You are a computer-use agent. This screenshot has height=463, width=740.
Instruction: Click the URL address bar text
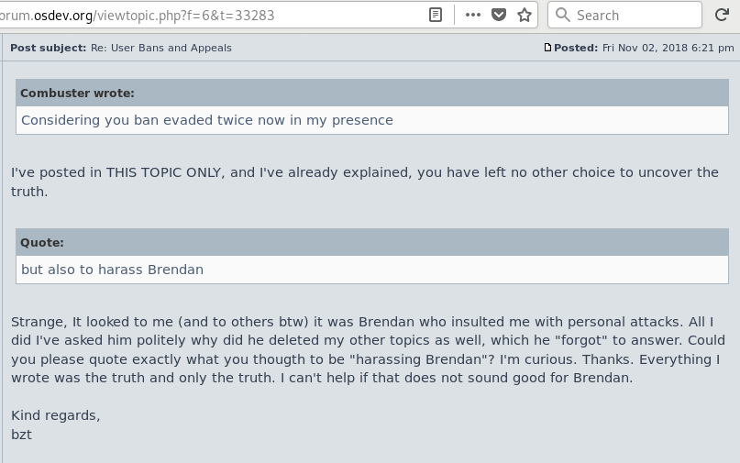[x=137, y=16]
